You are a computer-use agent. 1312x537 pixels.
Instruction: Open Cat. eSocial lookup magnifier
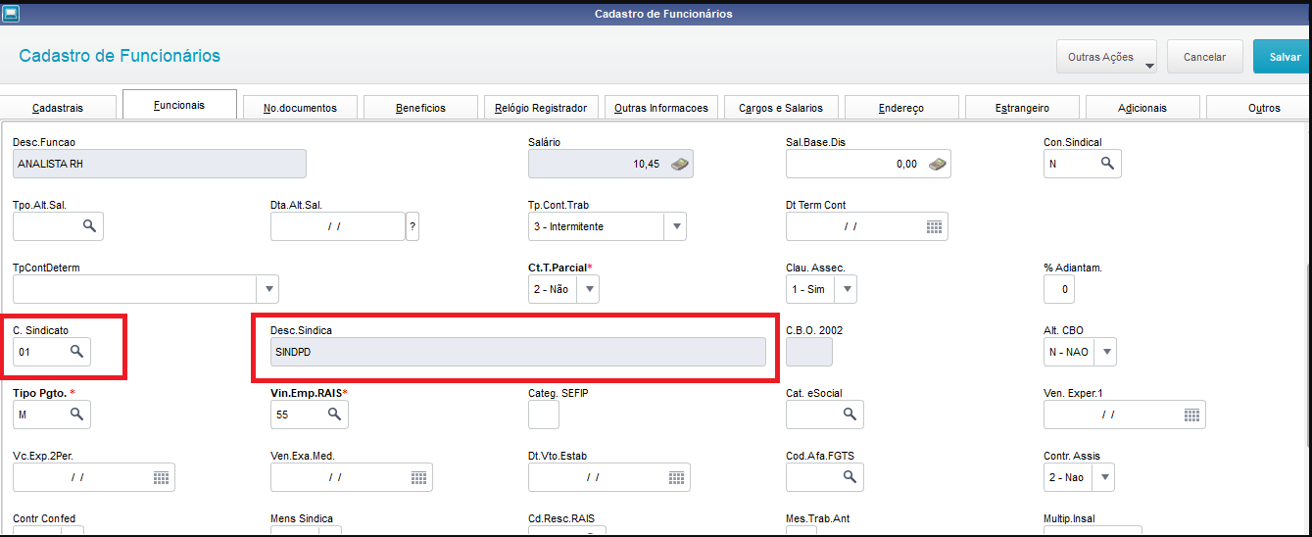850,415
